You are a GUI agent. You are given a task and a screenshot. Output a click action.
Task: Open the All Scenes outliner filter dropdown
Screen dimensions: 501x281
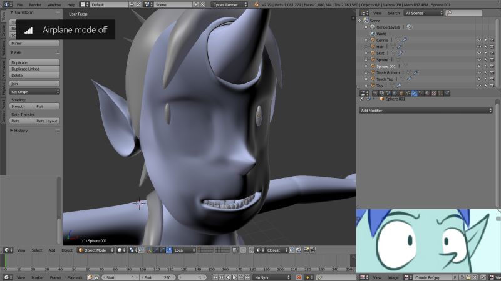click(423, 13)
